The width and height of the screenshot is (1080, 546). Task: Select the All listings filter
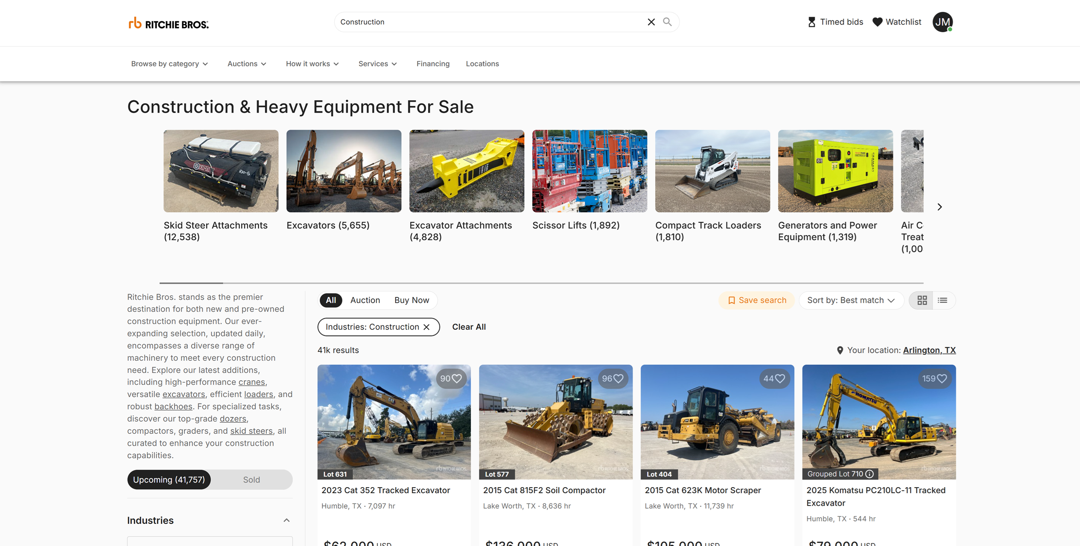(x=331, y=300)
